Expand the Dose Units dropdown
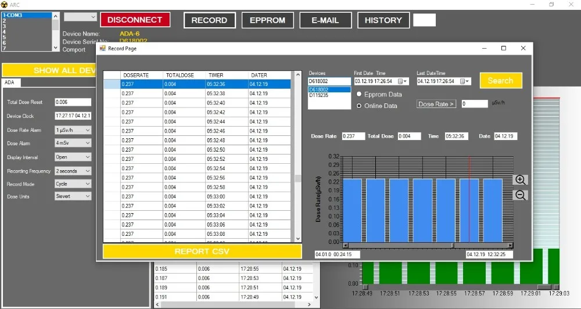The image size is (581, 309). [88, 196]
